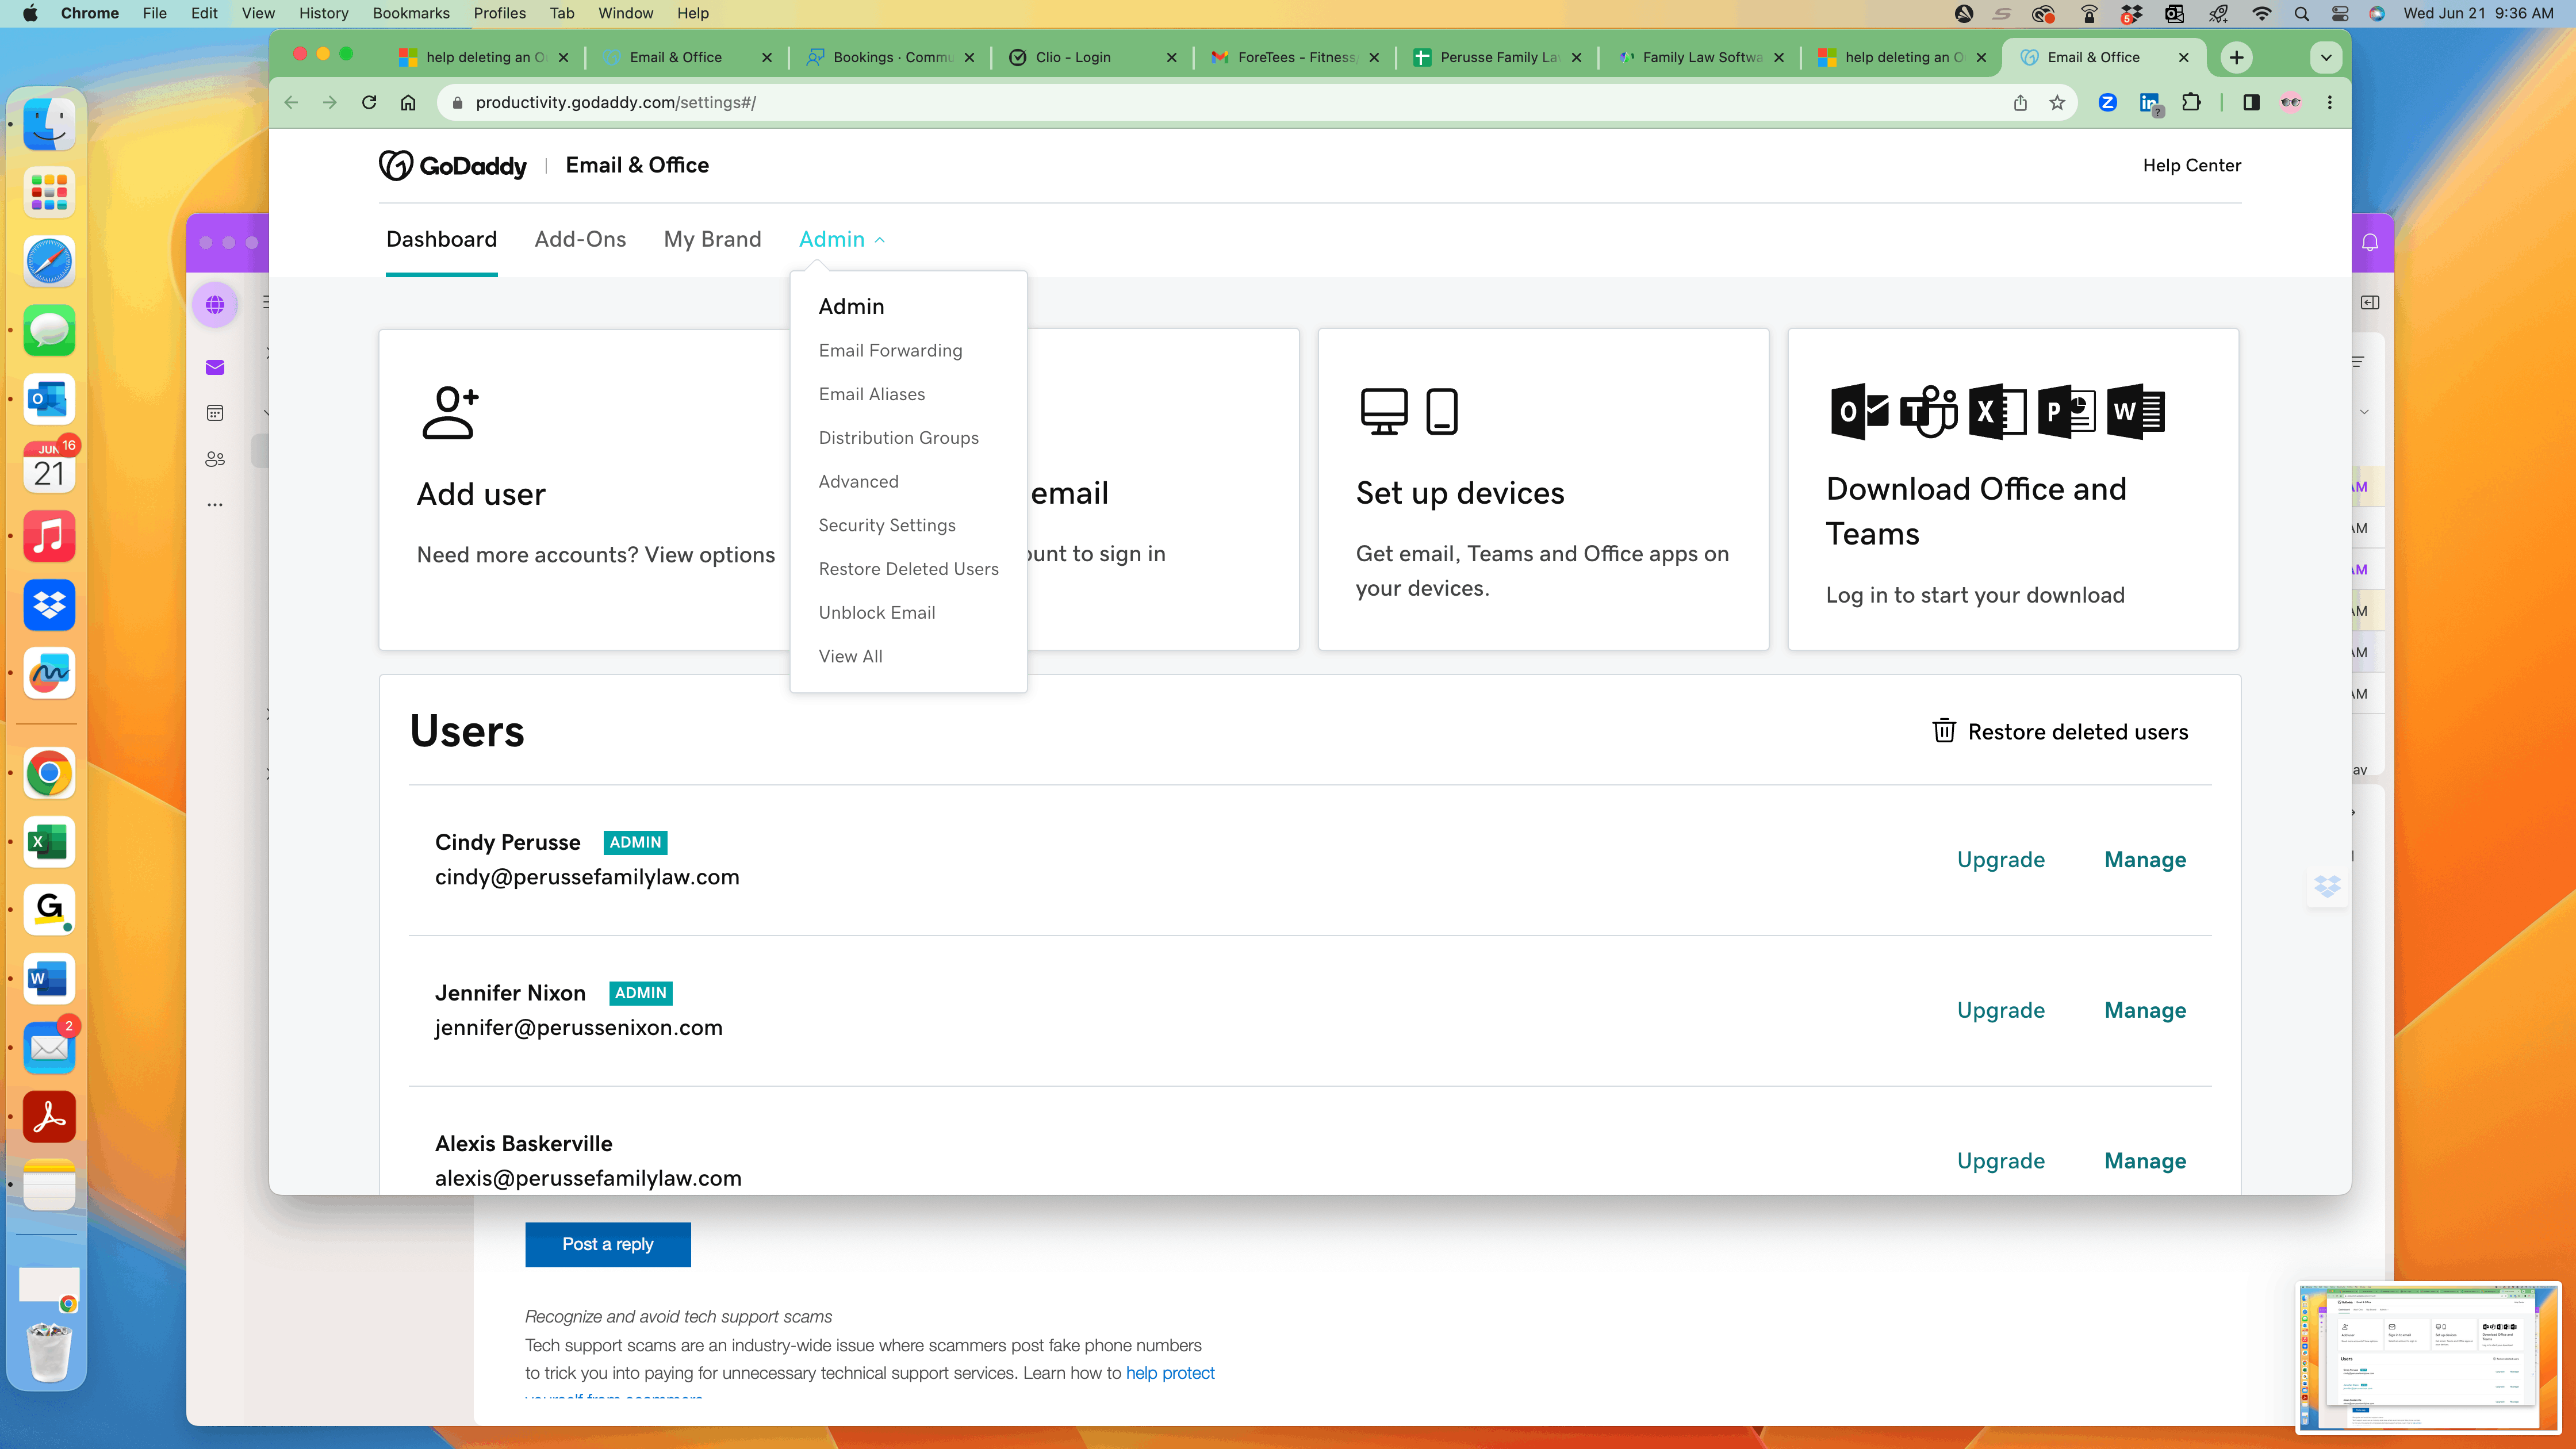Viewport: 2576px width, 1449px height.
Task: Open the Chrome three-dot menu
Action: pos(2329,102)
